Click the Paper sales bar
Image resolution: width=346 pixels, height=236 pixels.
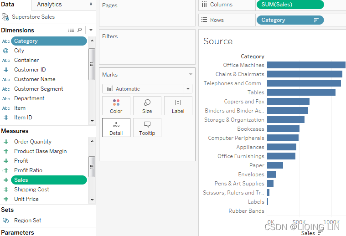[x=275, y=165]
